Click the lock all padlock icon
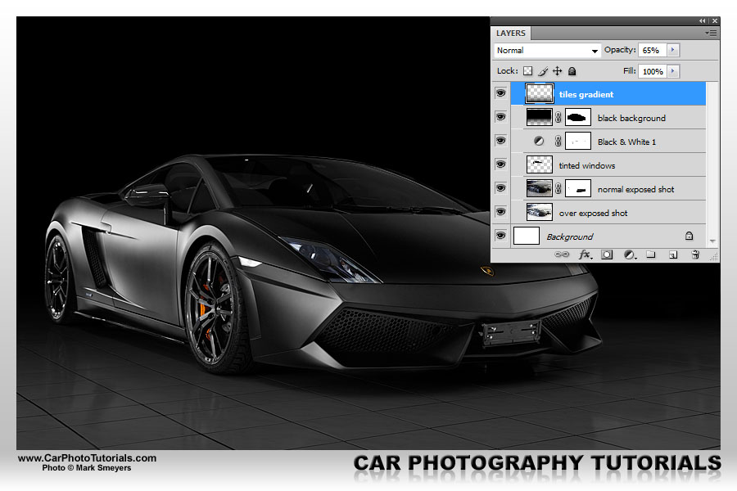This screenshot has height=491, width=737. click(x=572, y=71)
